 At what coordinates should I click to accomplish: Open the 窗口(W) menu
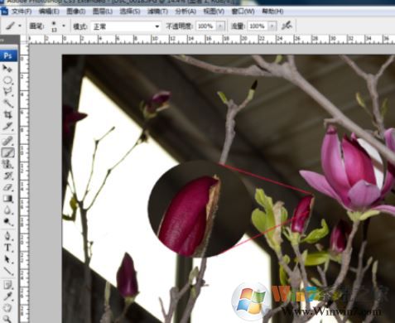tap(243, 12)
